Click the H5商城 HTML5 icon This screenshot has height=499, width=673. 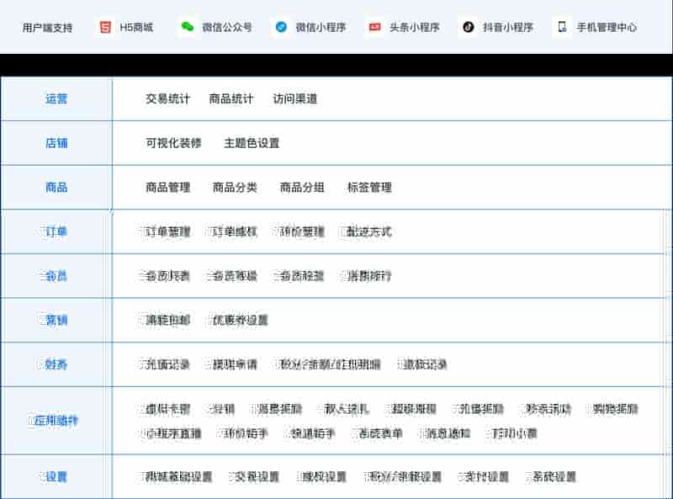(105, 27)
